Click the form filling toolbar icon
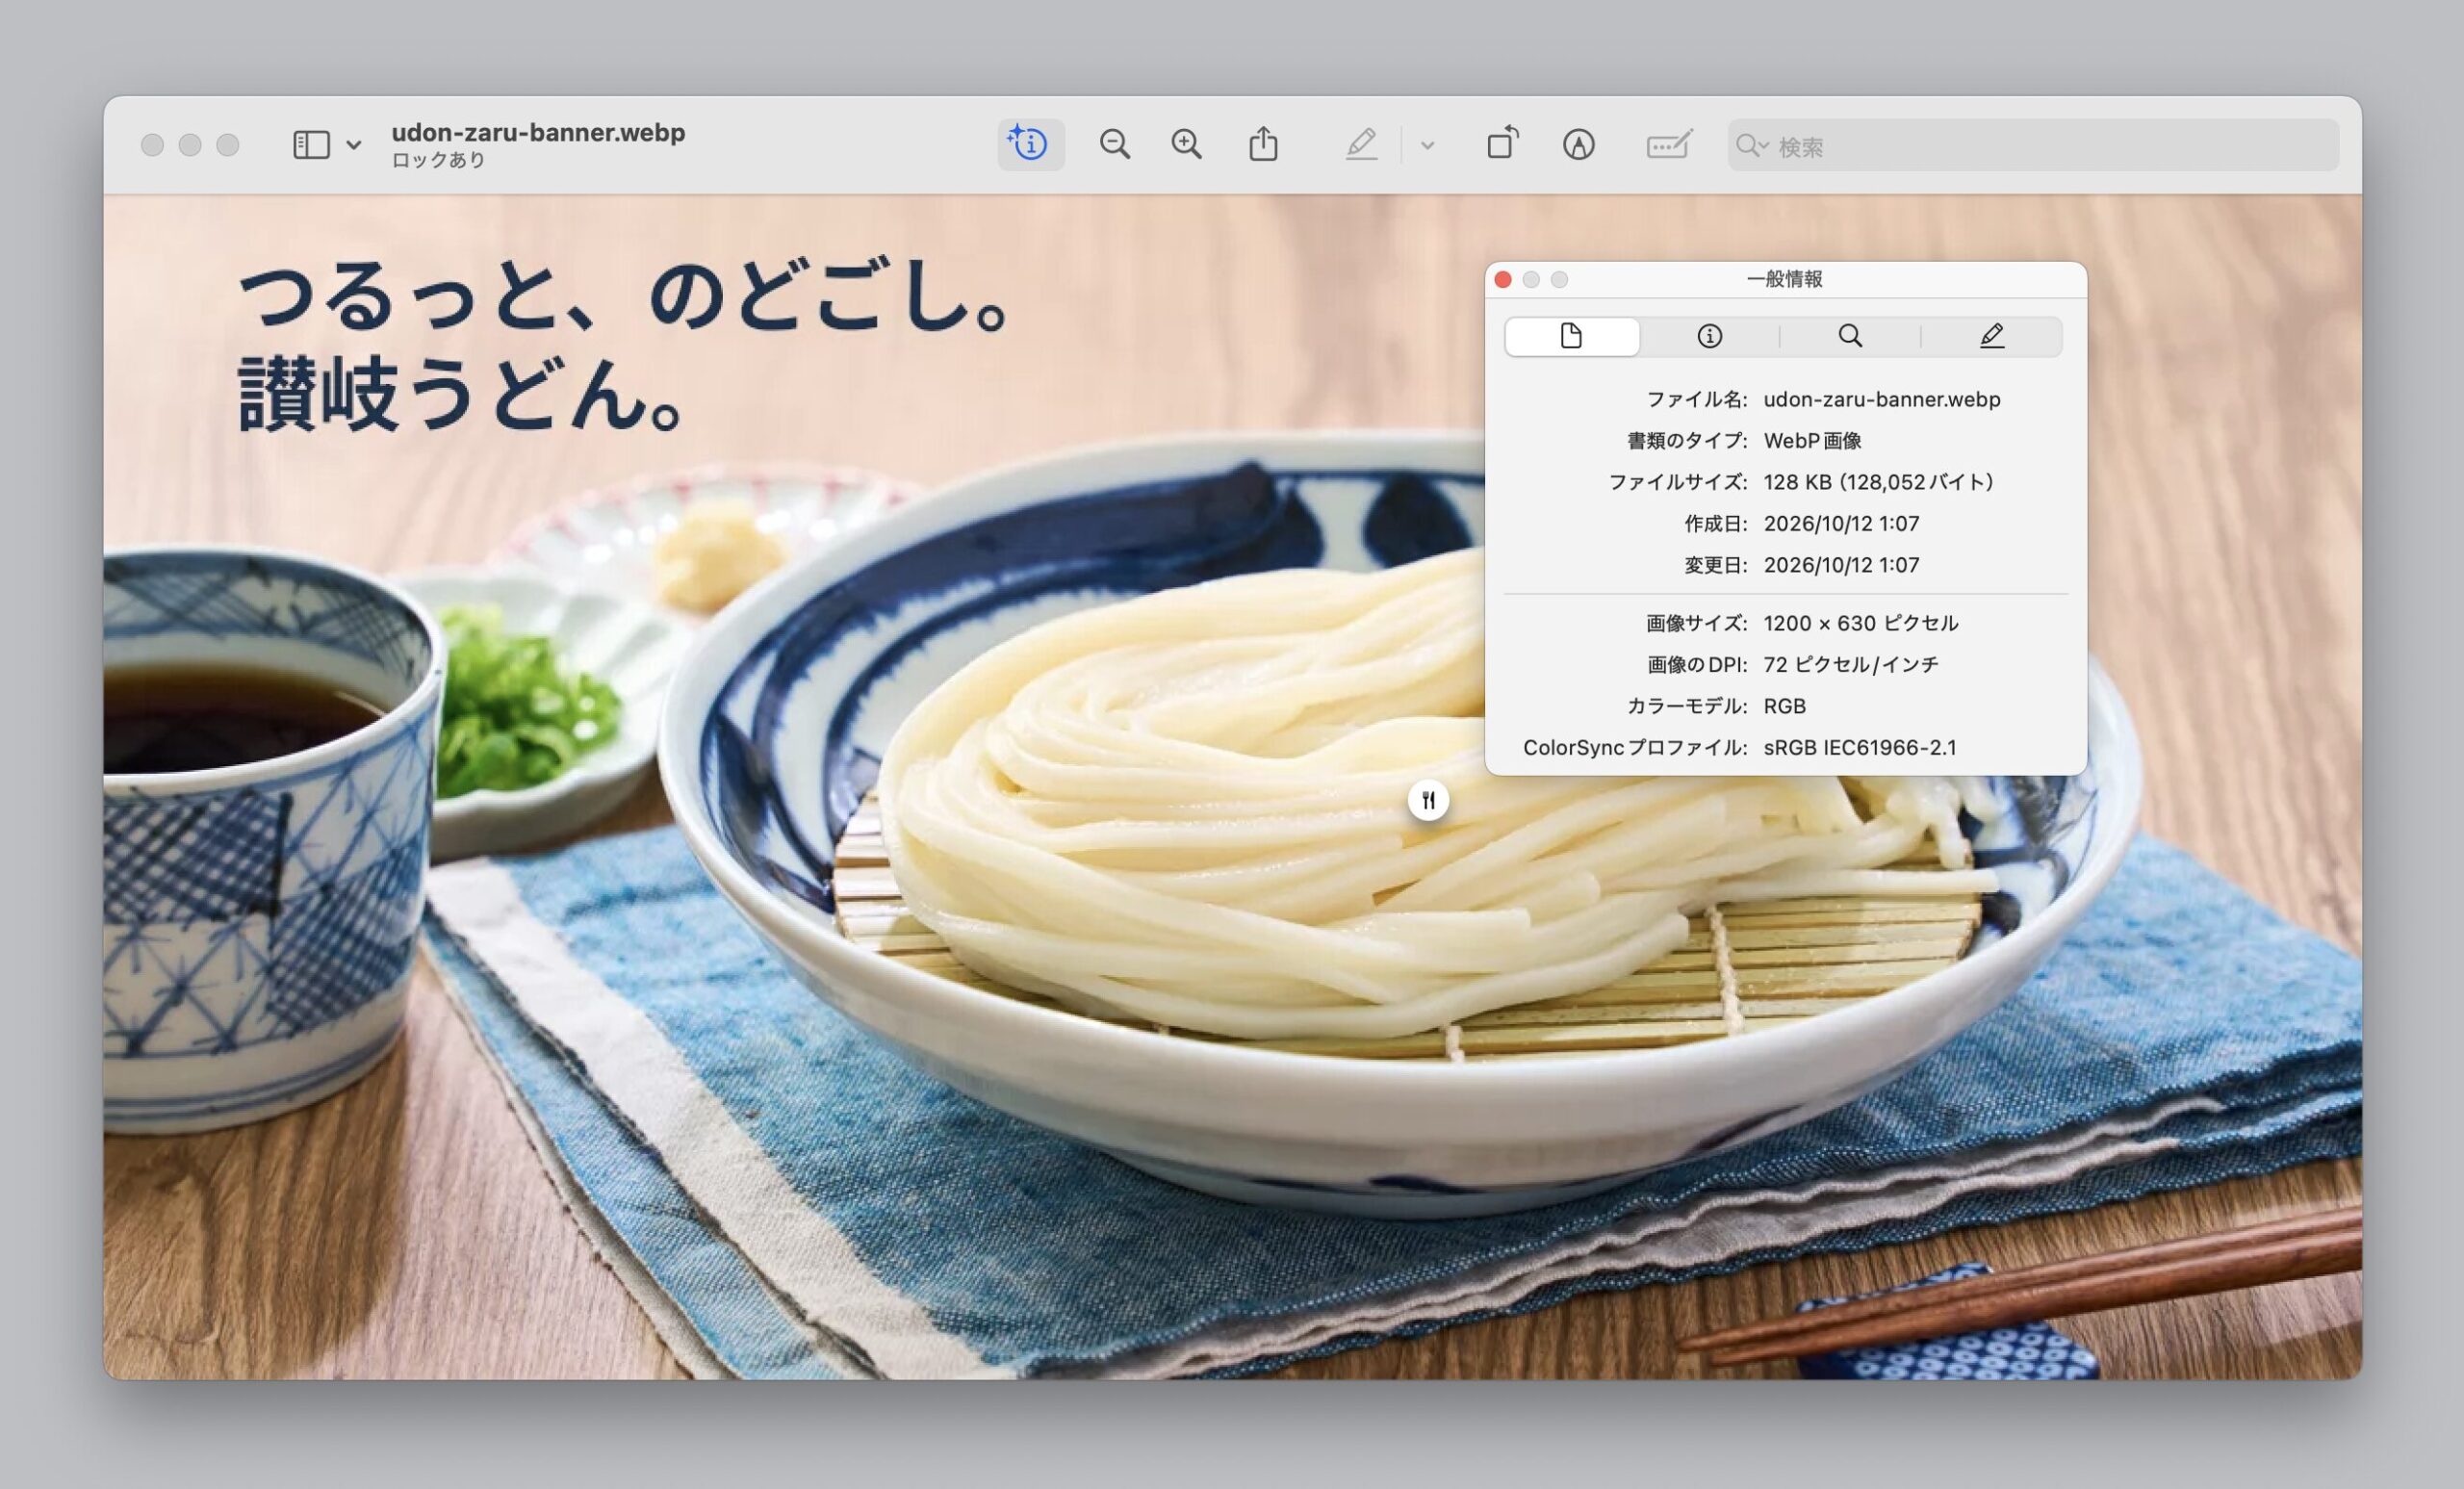The width and height of the screenshot is (2464, 1489). (x=1669, y=145)
